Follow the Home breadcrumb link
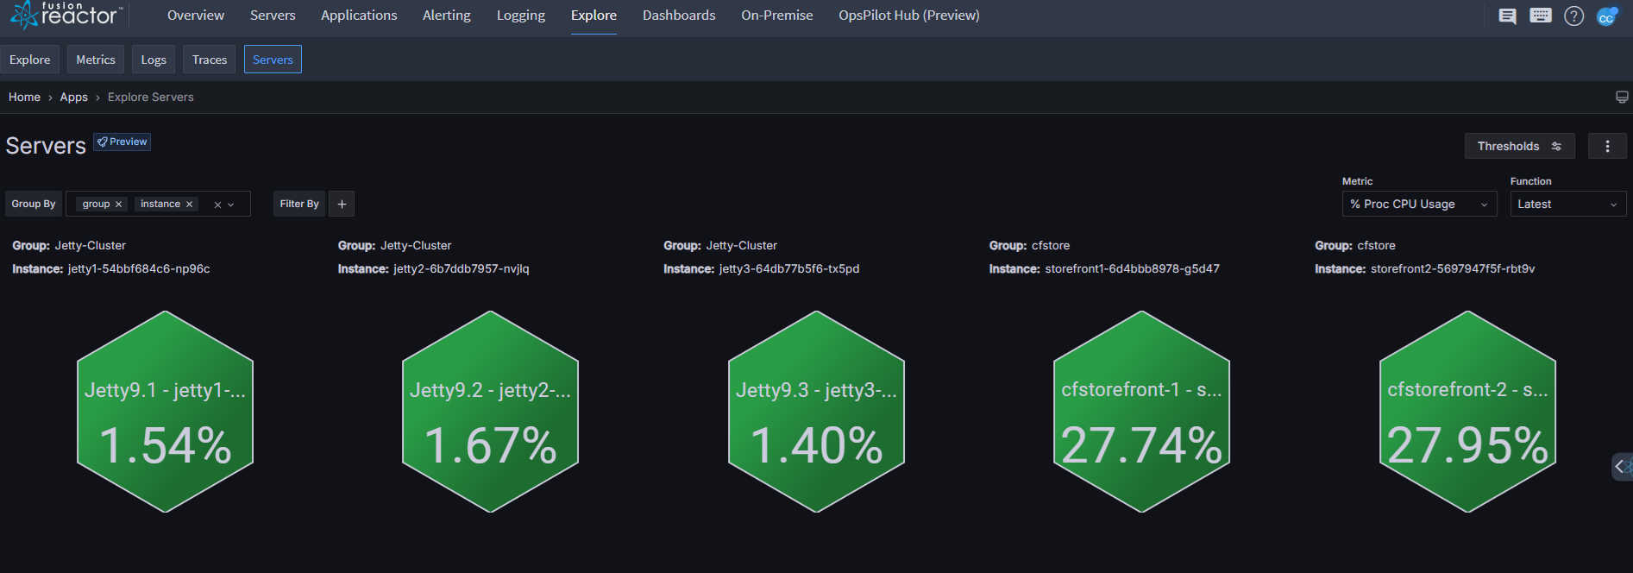 click(24, 97)
